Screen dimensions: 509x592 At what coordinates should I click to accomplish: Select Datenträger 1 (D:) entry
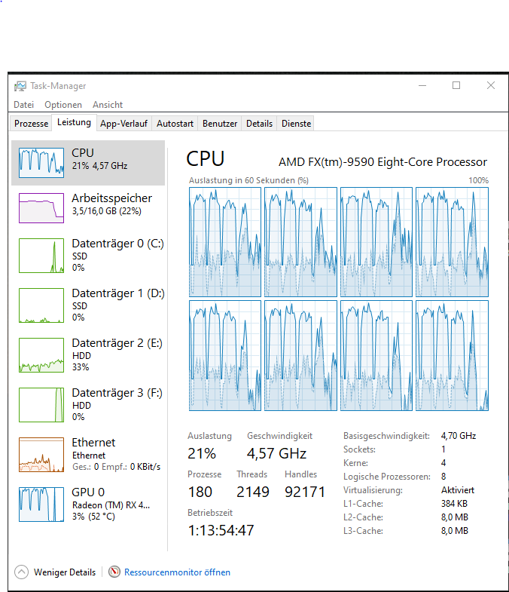(x=88, y=305)
